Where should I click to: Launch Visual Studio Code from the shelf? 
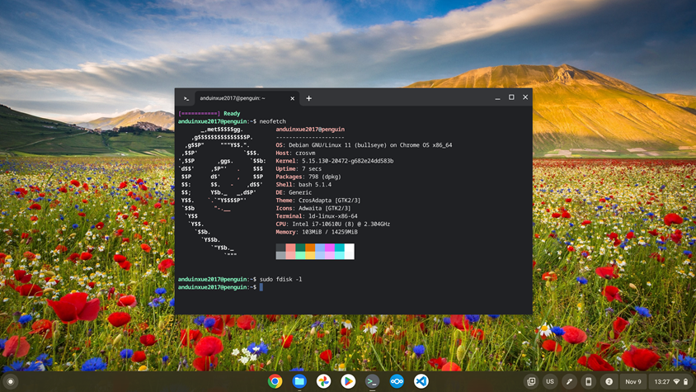tap(421, 381)
